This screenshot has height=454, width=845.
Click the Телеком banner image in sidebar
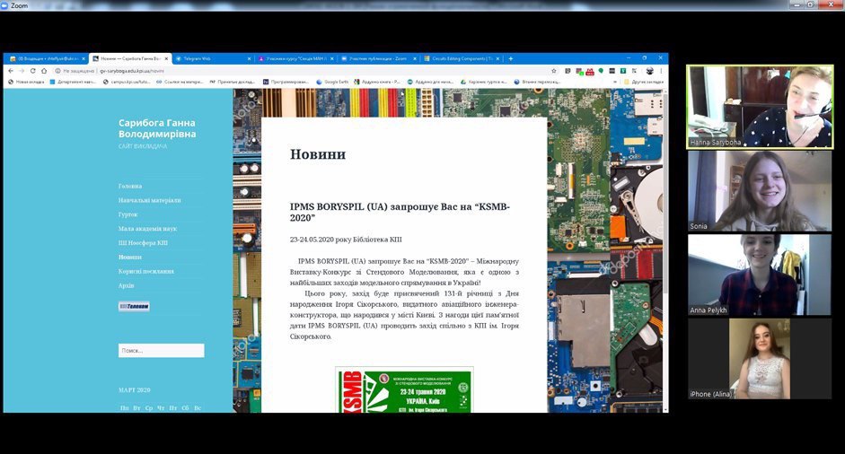(134, 307)
